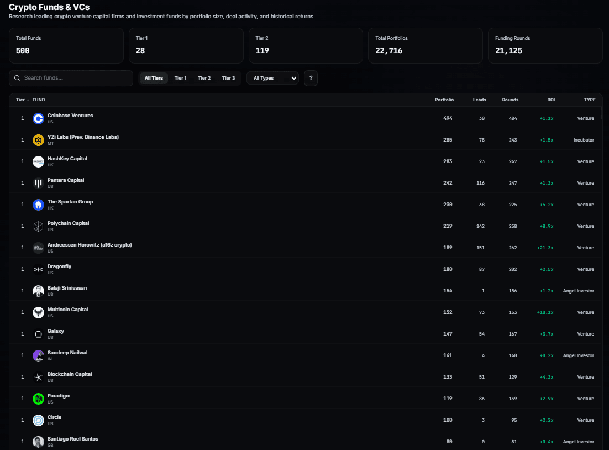The image size is (609, 450).
Task: Sort by the Rounds column header
Action: point(510,100)
